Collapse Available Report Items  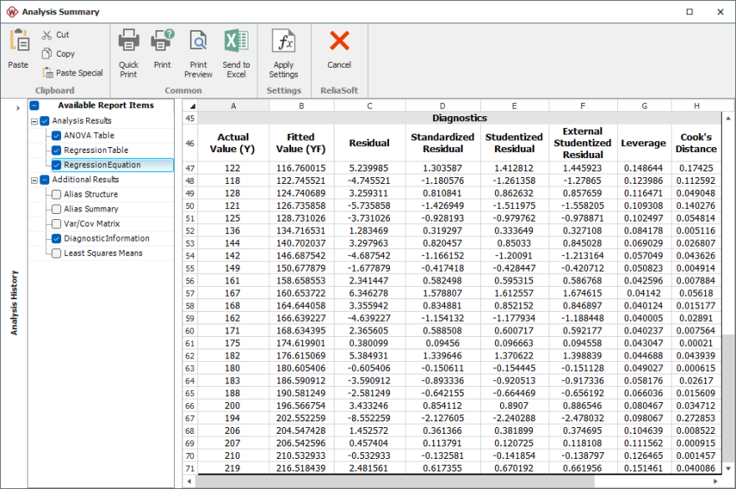click(x=33, y=106)
